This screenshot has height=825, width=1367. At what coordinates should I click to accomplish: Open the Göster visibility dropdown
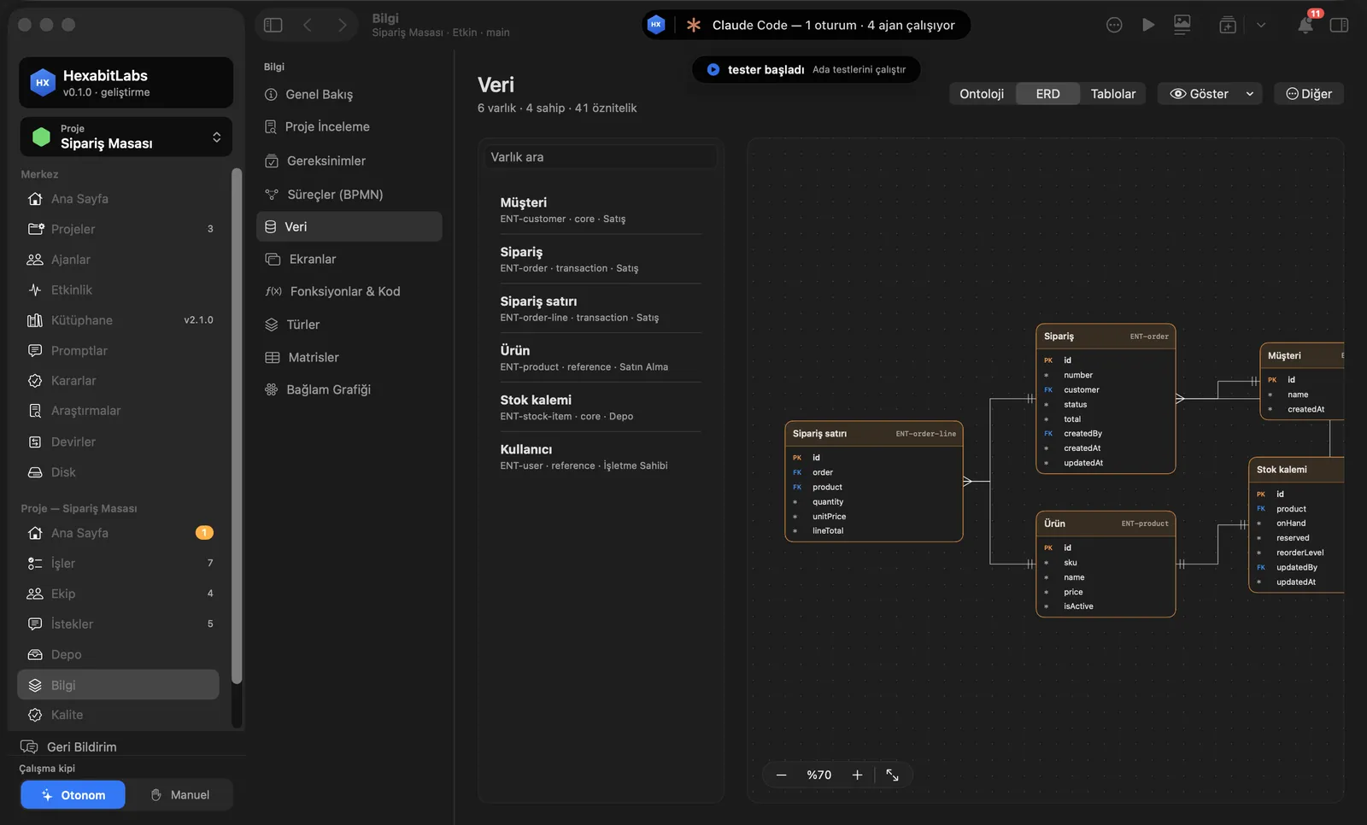[x=1212, y=94]
